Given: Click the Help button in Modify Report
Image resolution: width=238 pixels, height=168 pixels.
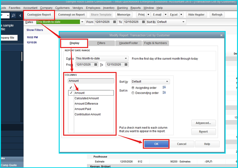Looking at the screenshot, I should pos(207,144).
